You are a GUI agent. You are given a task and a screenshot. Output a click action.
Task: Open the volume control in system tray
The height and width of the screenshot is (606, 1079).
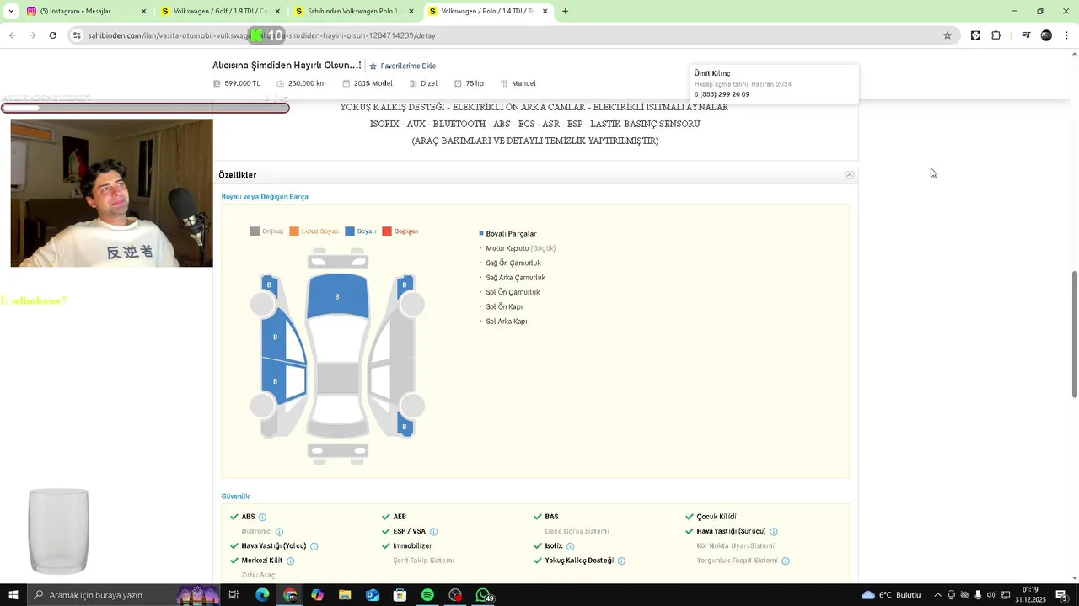991,595
